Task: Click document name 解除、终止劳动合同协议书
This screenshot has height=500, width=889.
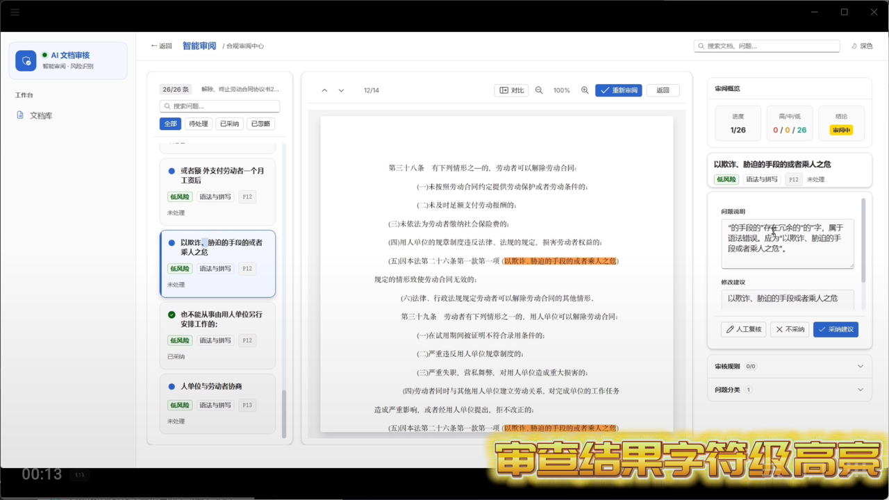Action: click(x=240, y=90)
